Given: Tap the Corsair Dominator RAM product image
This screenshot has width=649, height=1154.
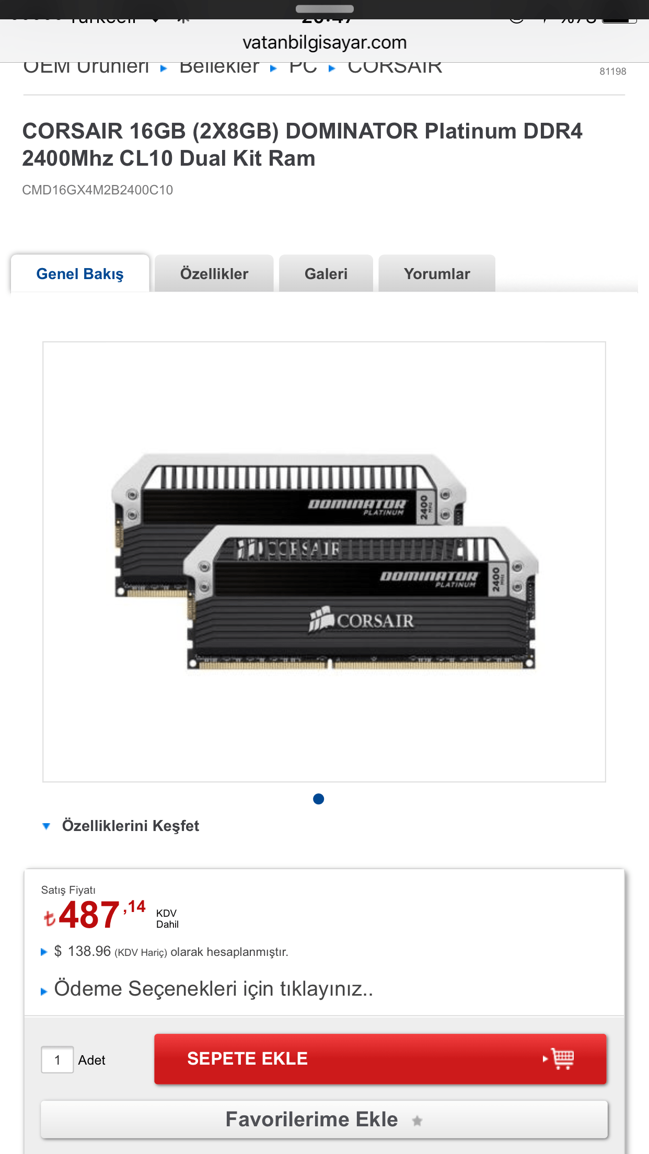Looking at the screenshot, I should pos(324,562).
